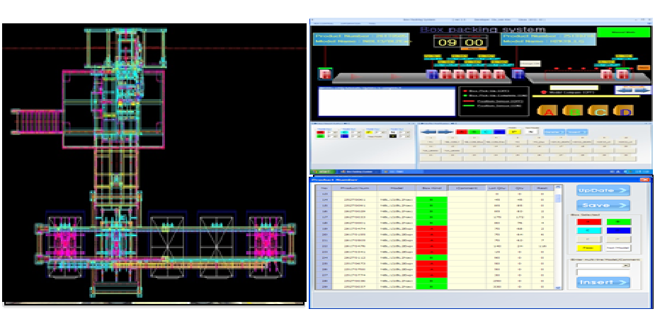The width and height of the screenshot is (655, 321).
Task: Click the UpDate button
Action: (602, 189)
